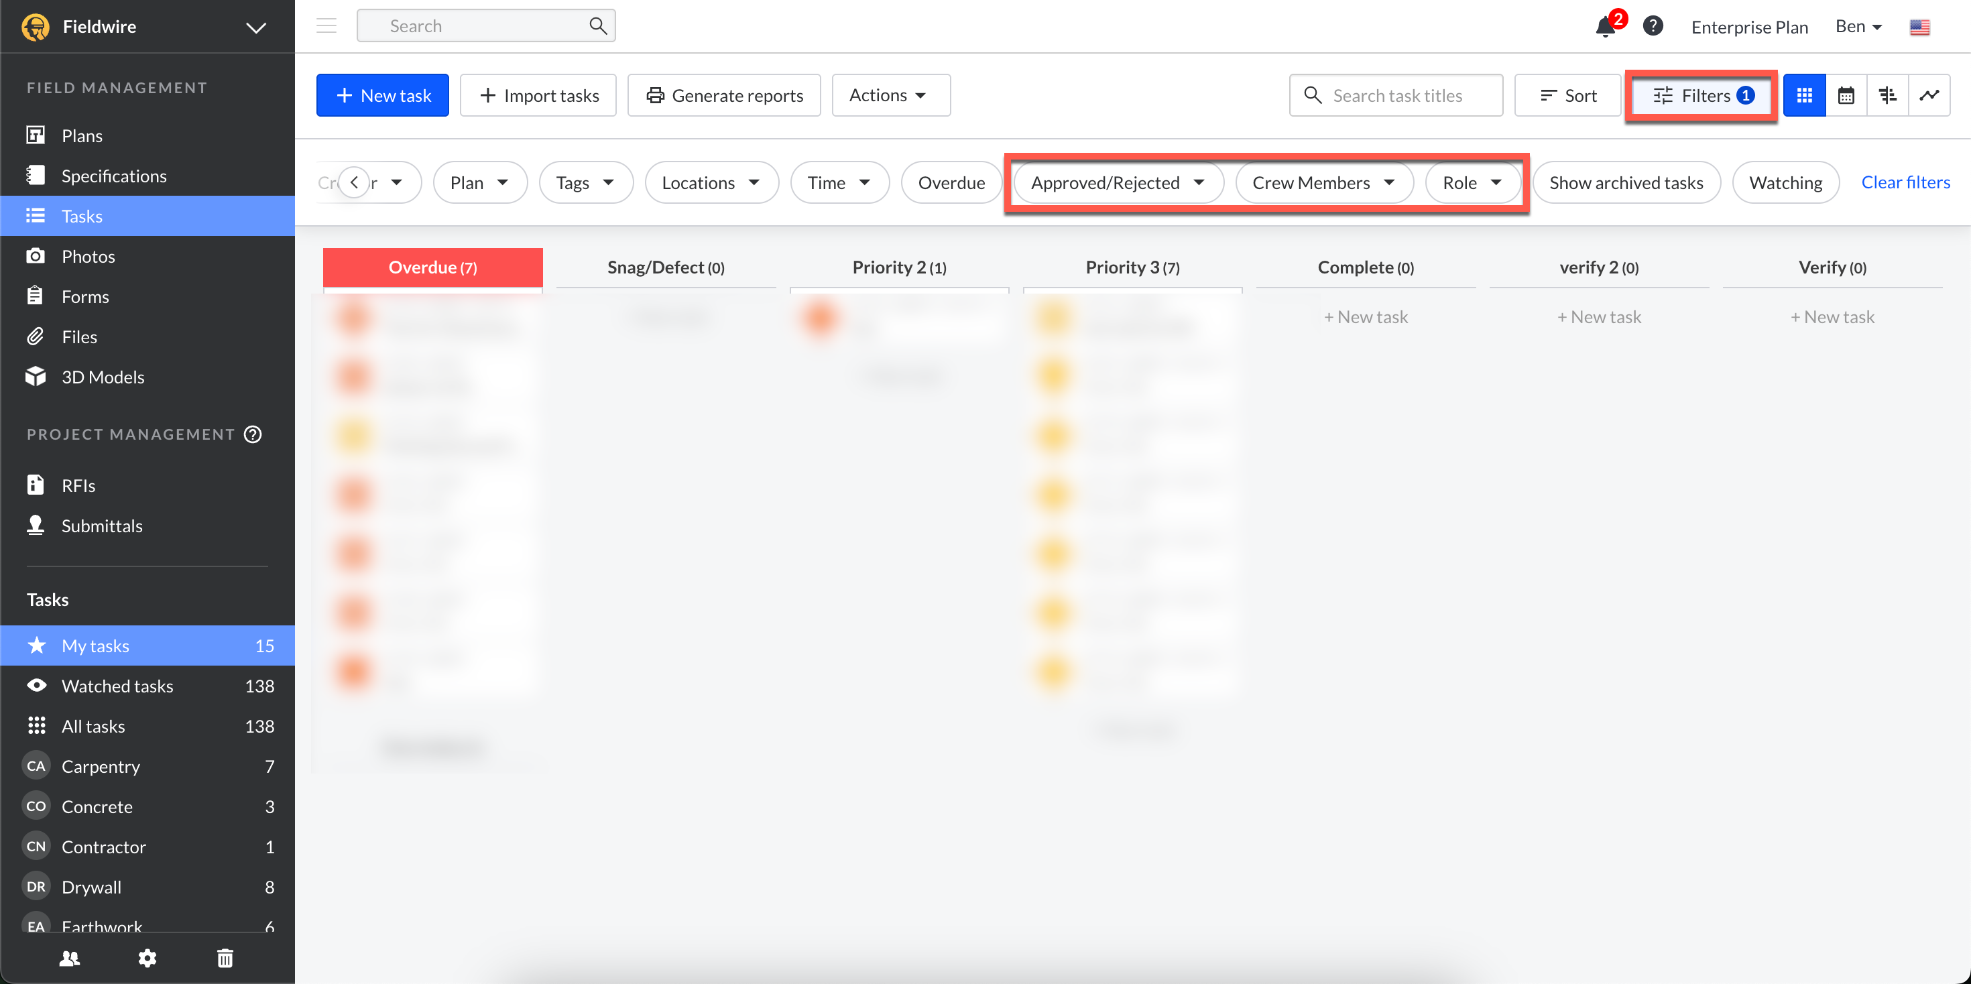This screenshot has width=1971, height=984.
Task: Open Forms in the sidebar
Action: click(x=147, y=296)
